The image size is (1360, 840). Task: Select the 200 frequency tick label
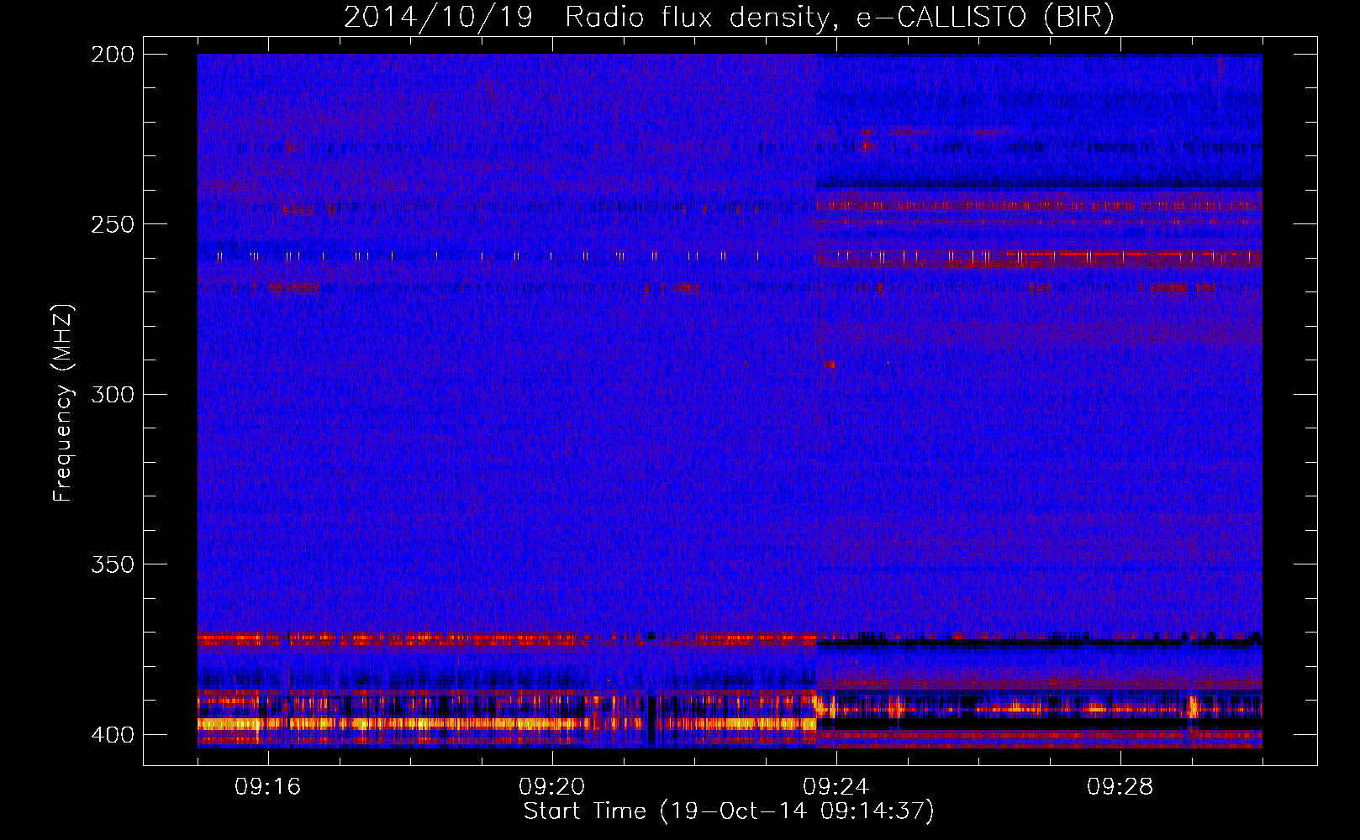(113, 55)
